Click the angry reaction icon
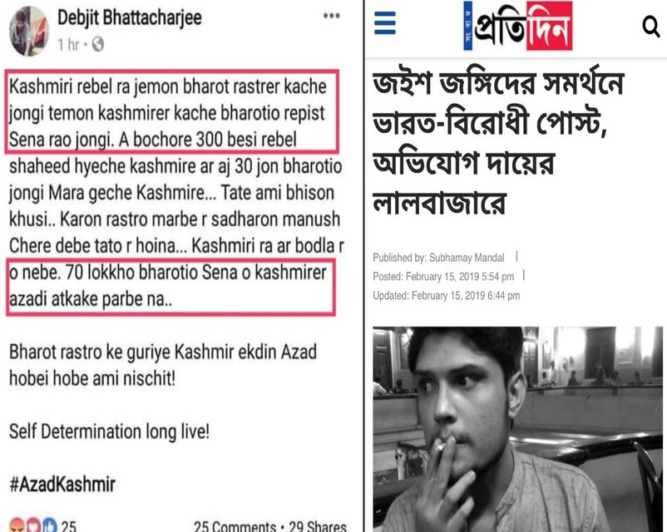 click(17, 525)
